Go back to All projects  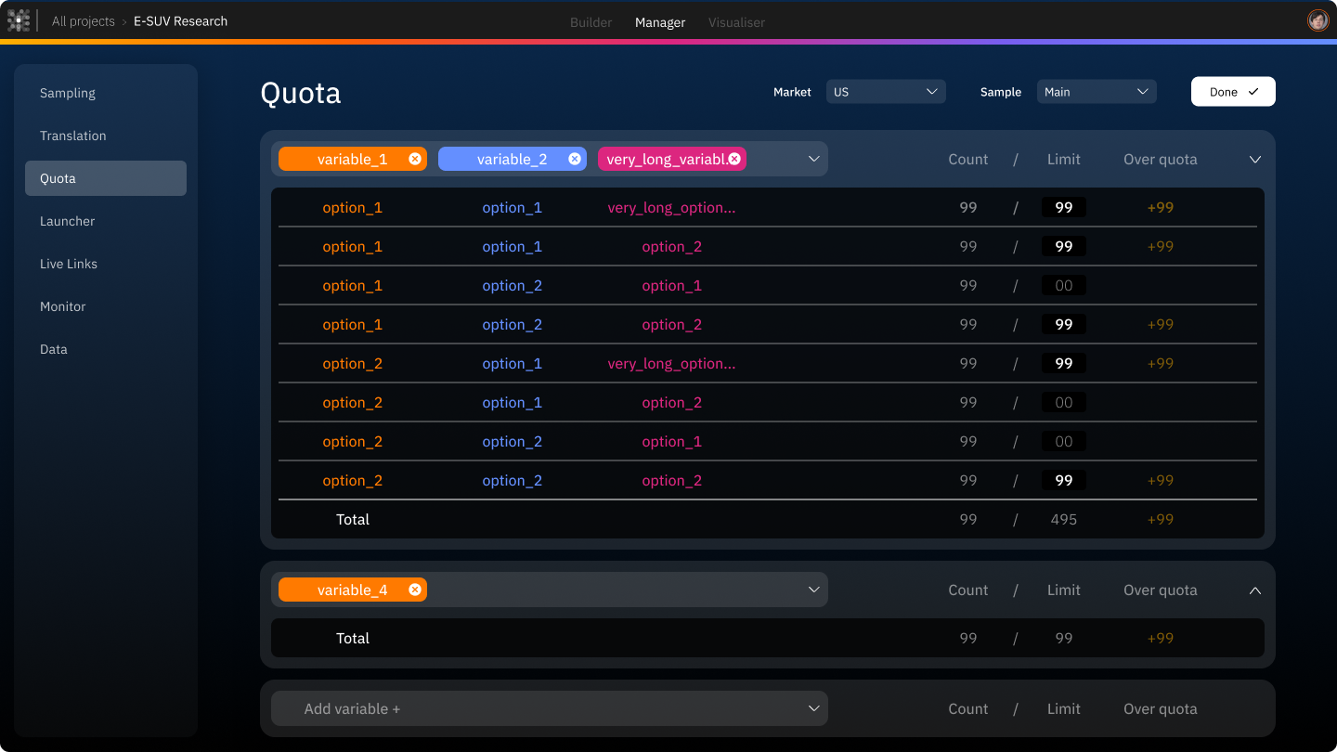click(84, 20)
